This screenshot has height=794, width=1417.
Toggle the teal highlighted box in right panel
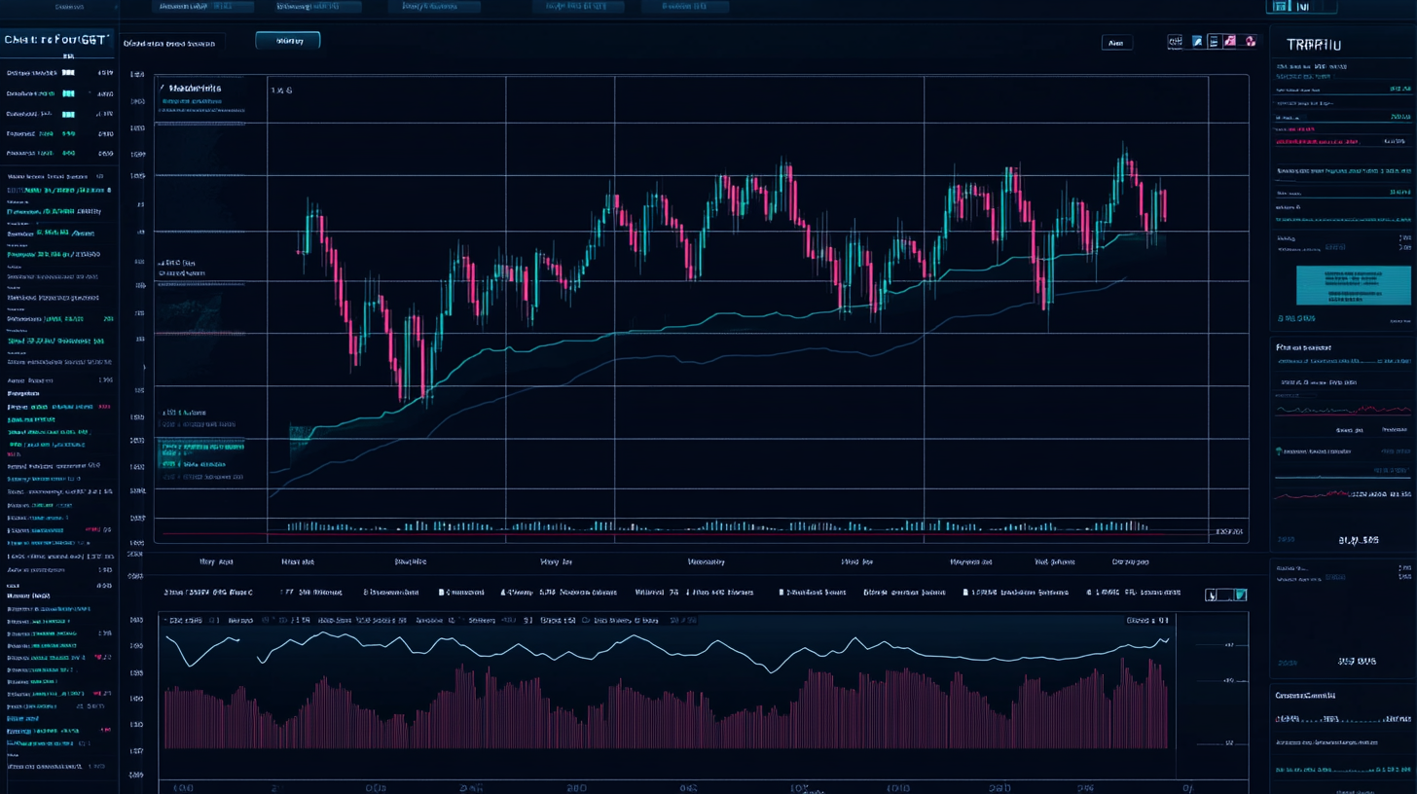(1353, 284)
